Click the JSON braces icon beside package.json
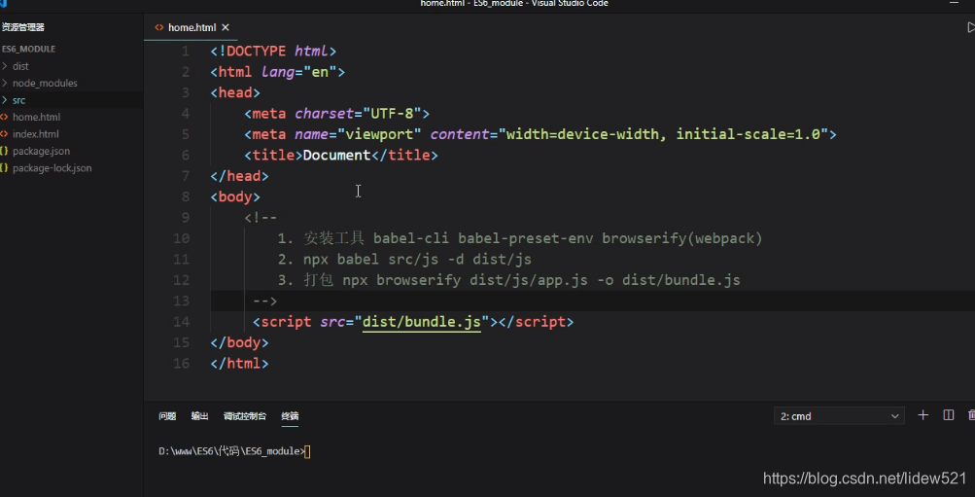 point(5,151)
